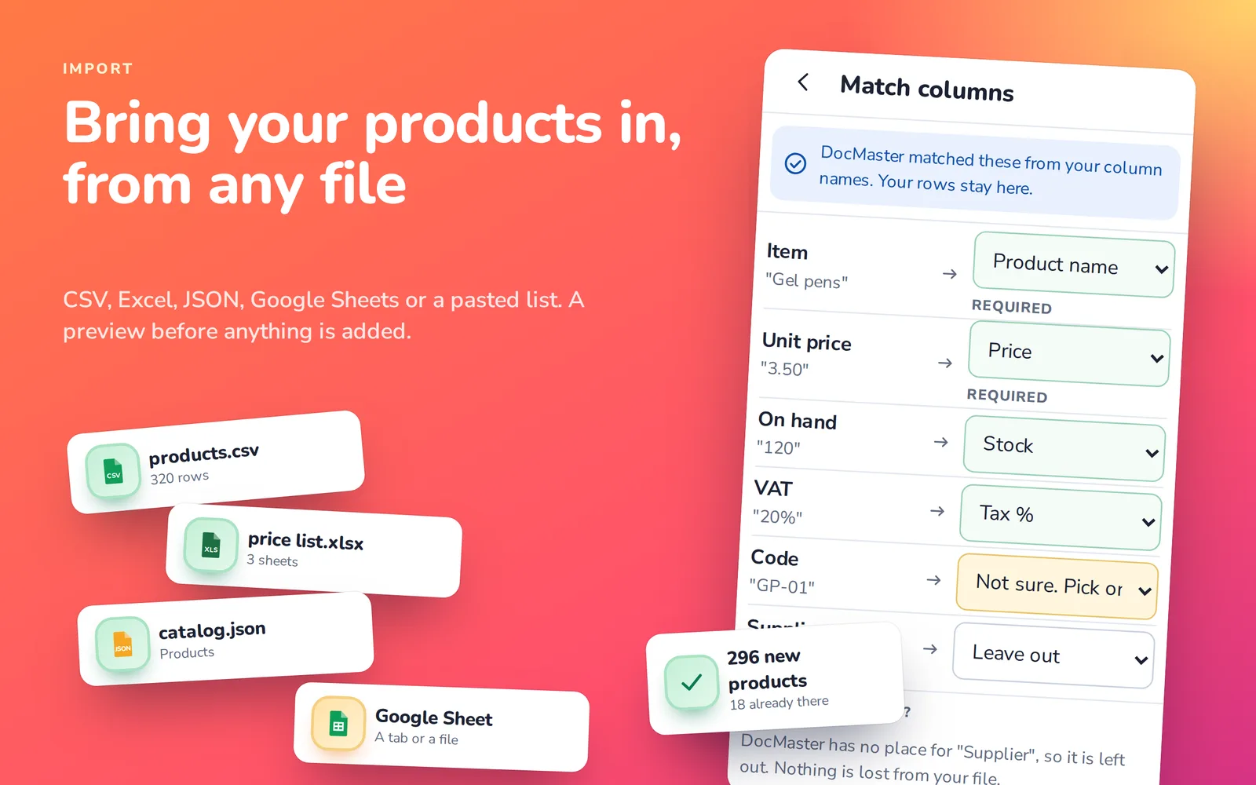The height and width of the screenshot is (785, 1256).
Task: Click the 'VAT' column label
Action: point(773,488)
